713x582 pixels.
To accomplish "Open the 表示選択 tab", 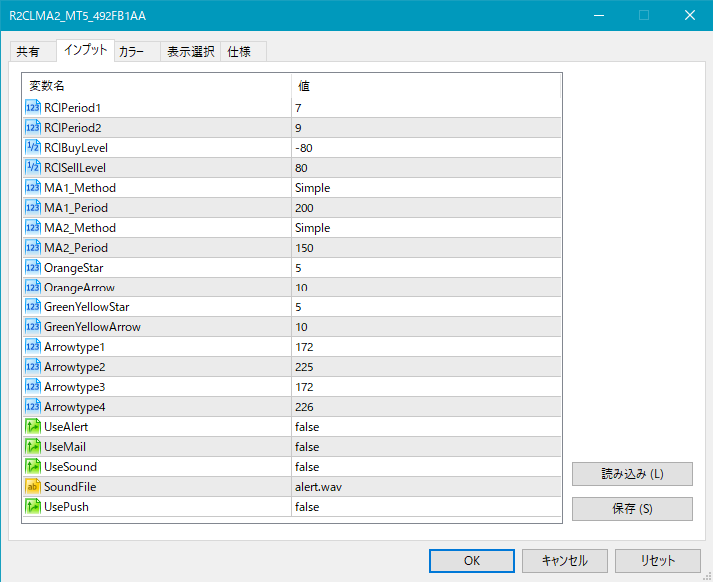I will [190, 51].
